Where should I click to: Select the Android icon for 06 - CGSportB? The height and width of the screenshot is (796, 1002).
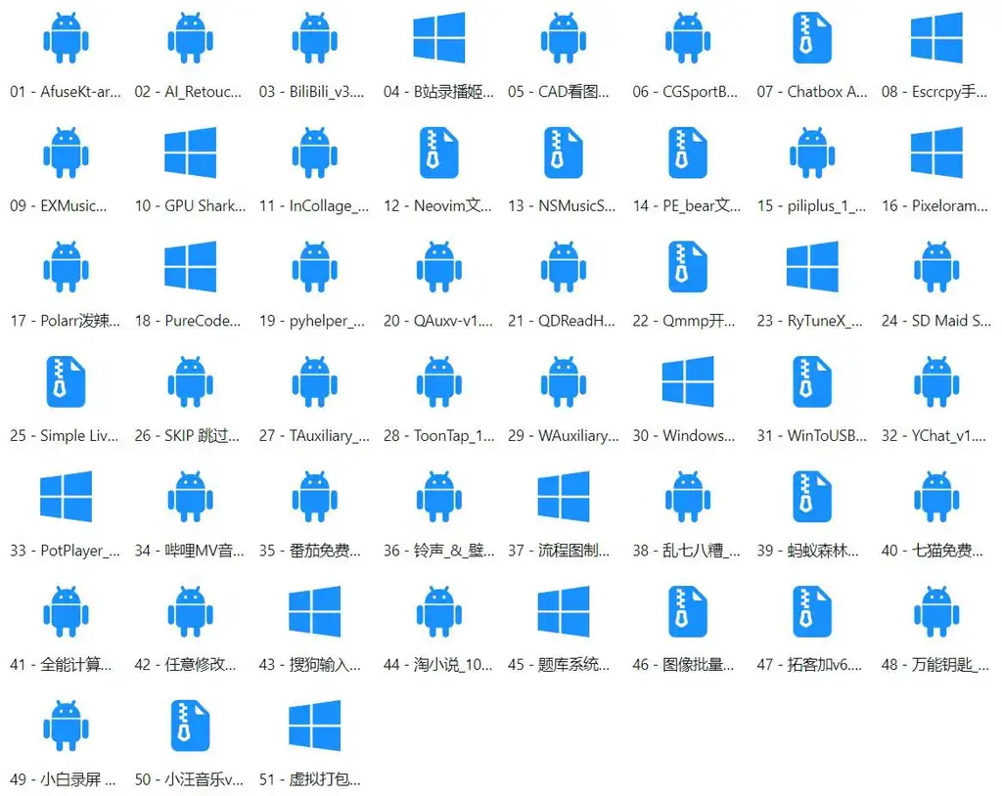click(688, 38)
